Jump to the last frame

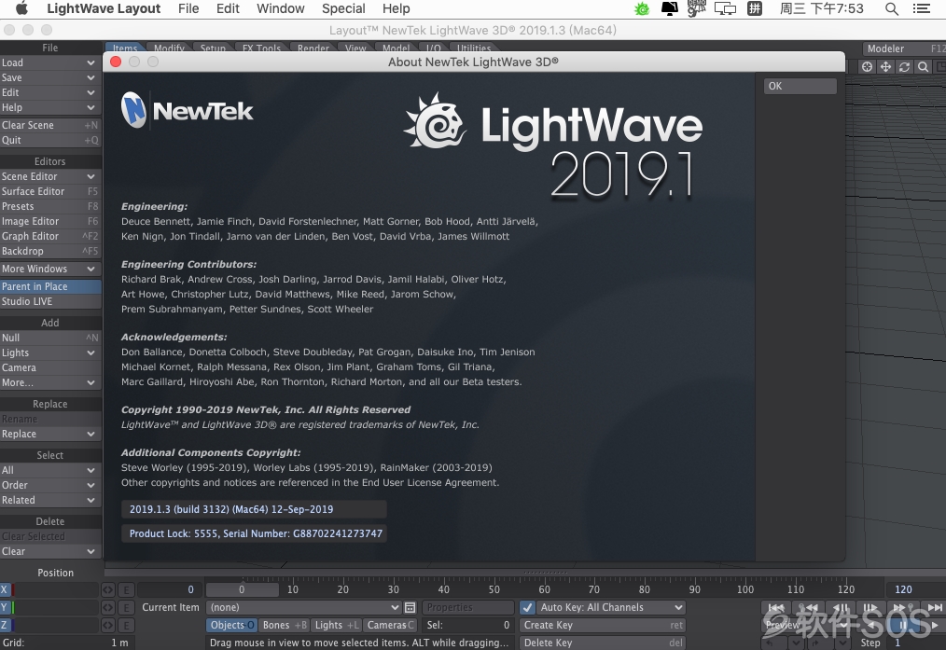pyautogui.click(x=934, y=608)
